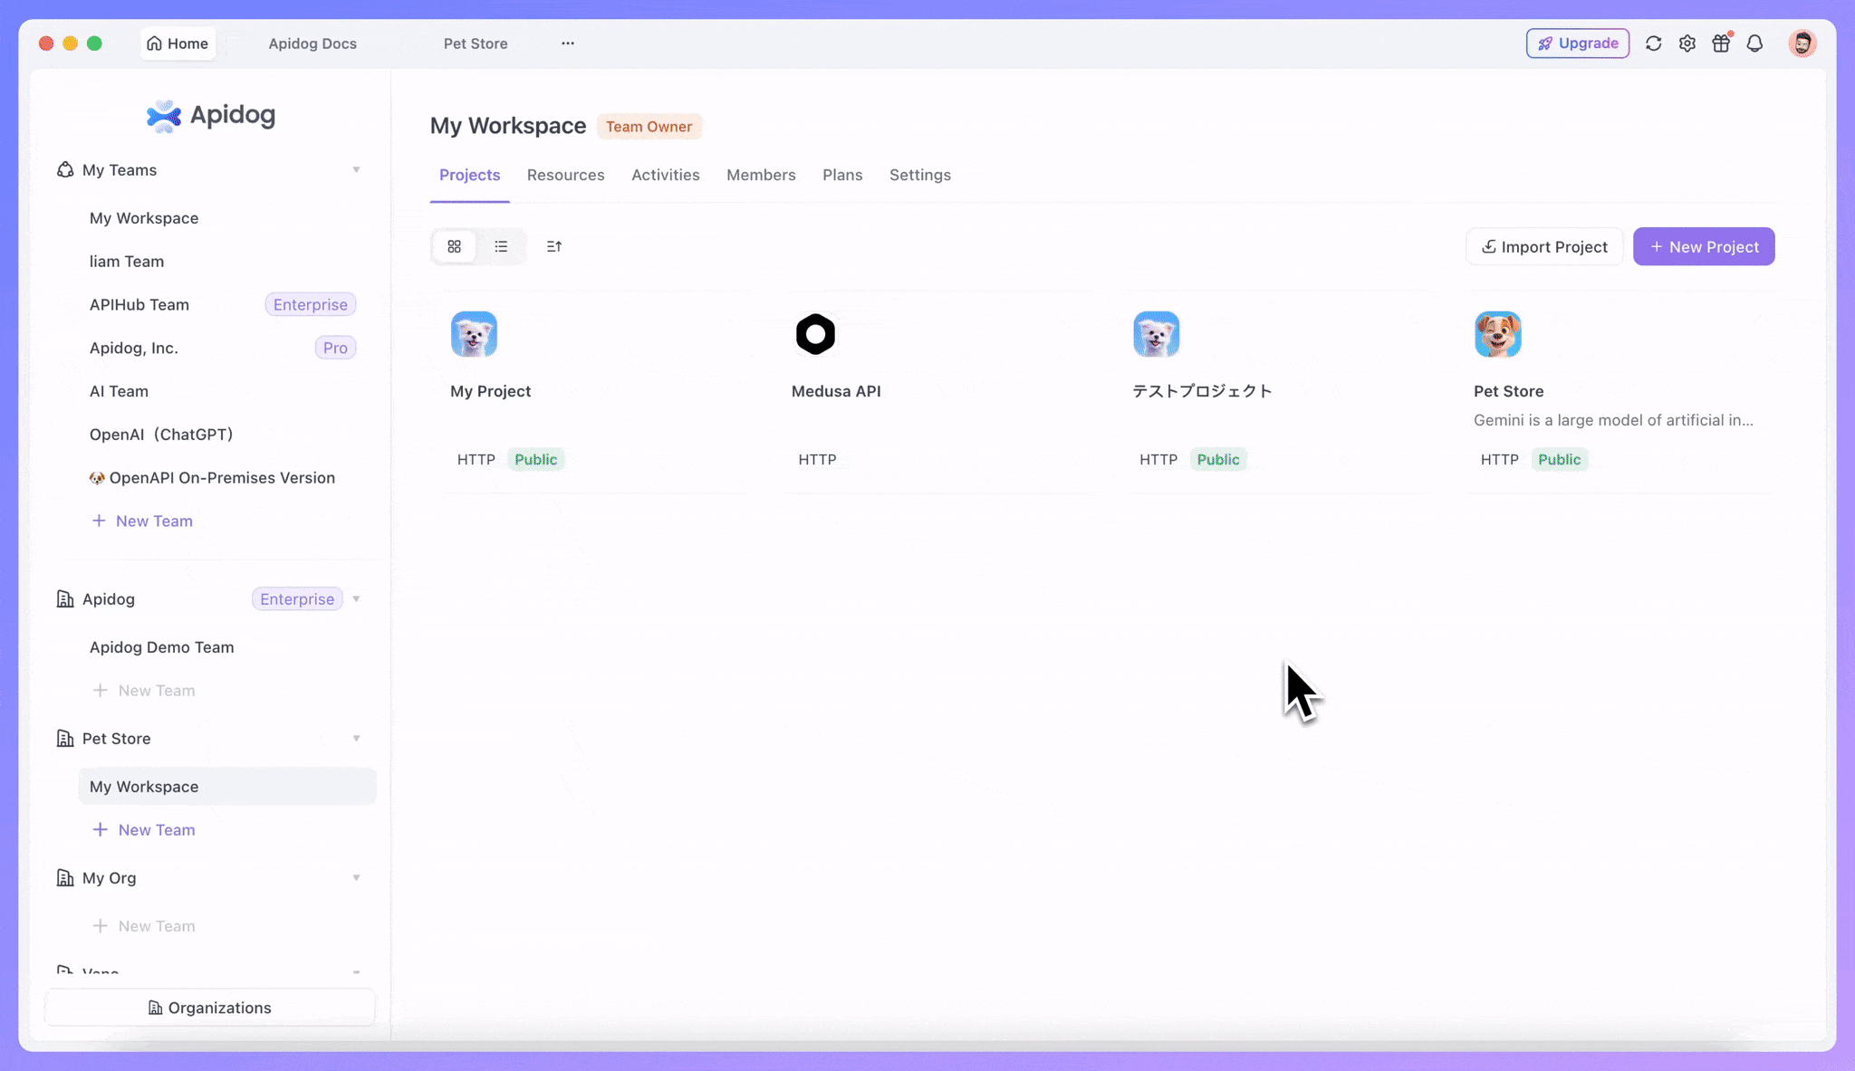Open the Organizations button at bottom

(x=209, y=1008)
